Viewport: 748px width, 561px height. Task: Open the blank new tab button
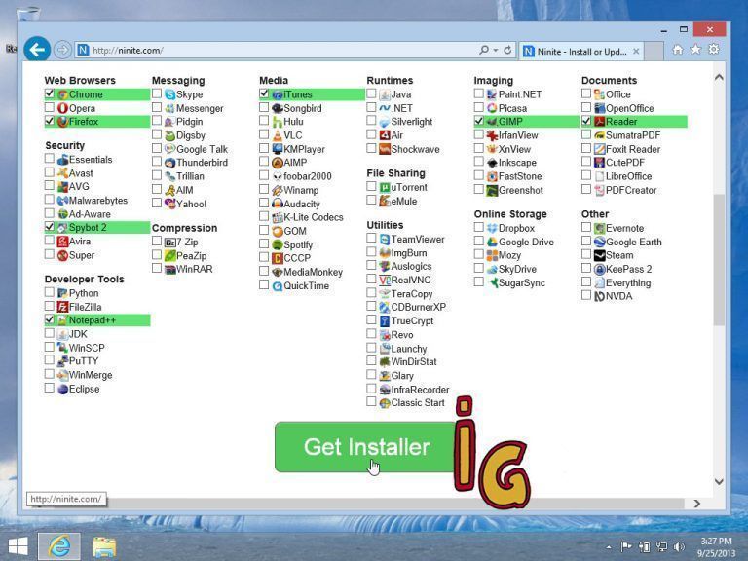(x=654, y=51)
